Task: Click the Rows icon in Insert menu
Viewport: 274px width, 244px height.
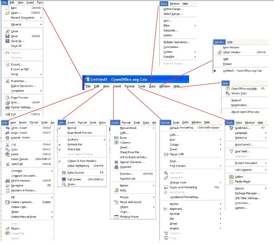Action: click(x=116, y=138)
